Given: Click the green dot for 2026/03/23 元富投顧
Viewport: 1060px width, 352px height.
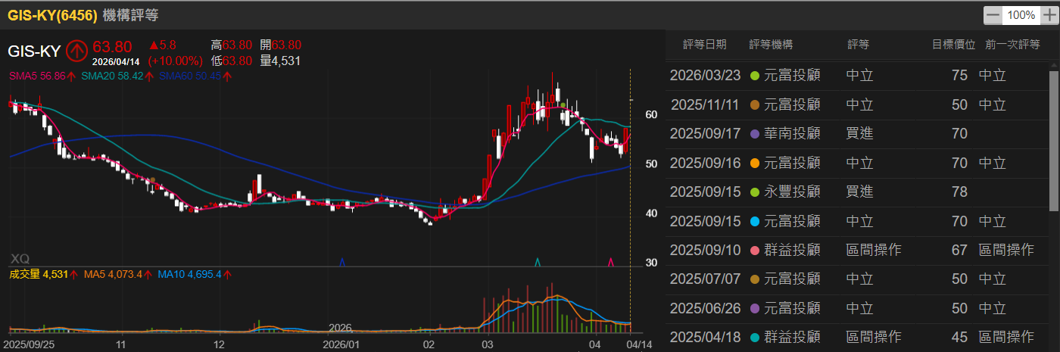Looking at the screenshot, I should pos(754,76).
